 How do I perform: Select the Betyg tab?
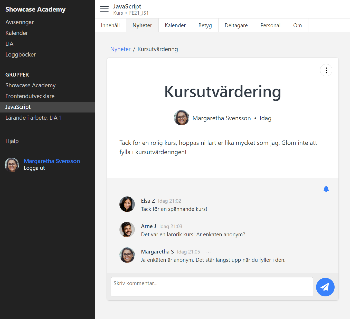(x=205, y=25)
